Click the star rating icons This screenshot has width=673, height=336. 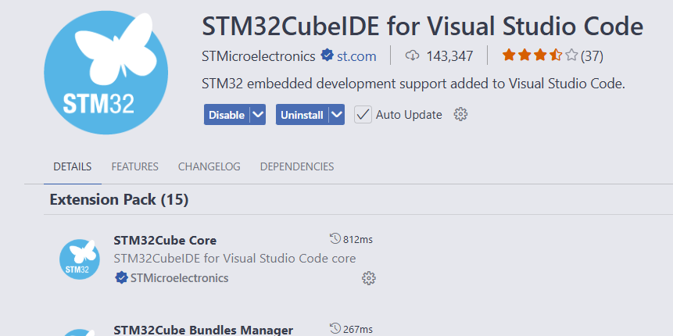pos(540,55)
